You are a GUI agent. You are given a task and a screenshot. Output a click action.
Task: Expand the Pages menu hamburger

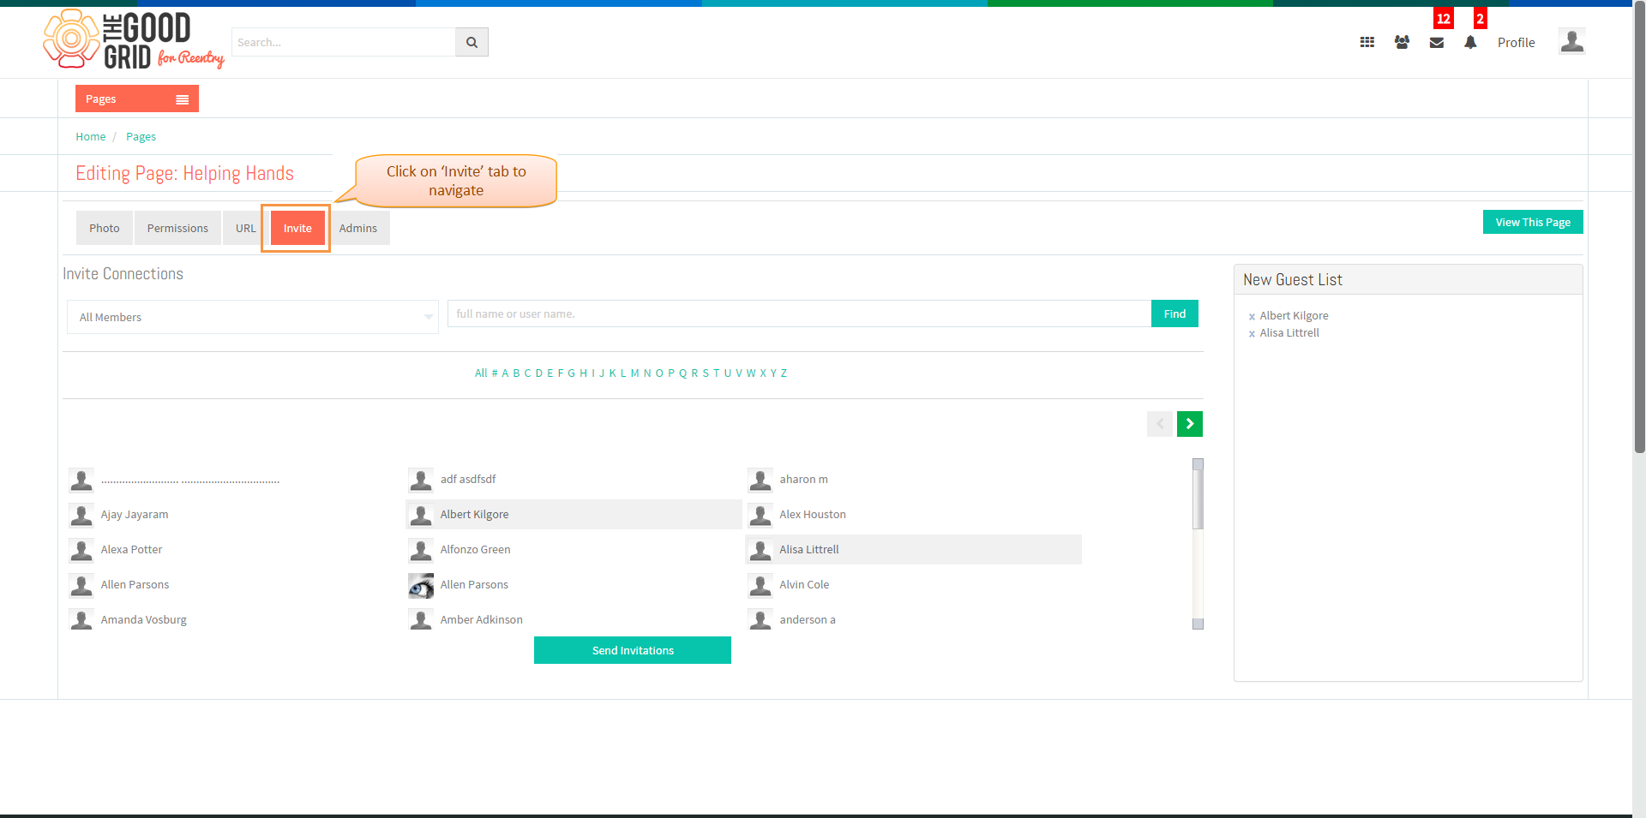coord(182,99)
